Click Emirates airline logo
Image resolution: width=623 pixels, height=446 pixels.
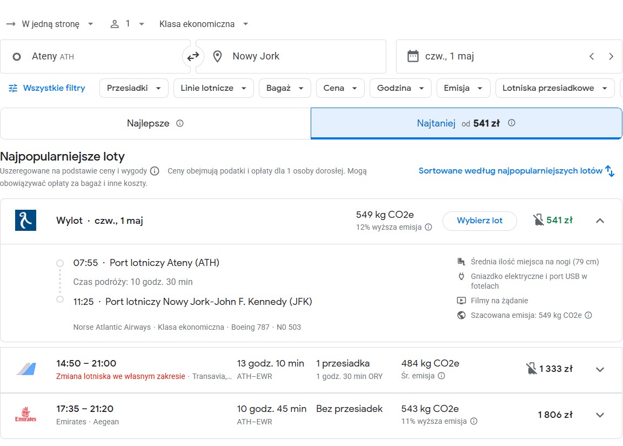click(25, 415)
